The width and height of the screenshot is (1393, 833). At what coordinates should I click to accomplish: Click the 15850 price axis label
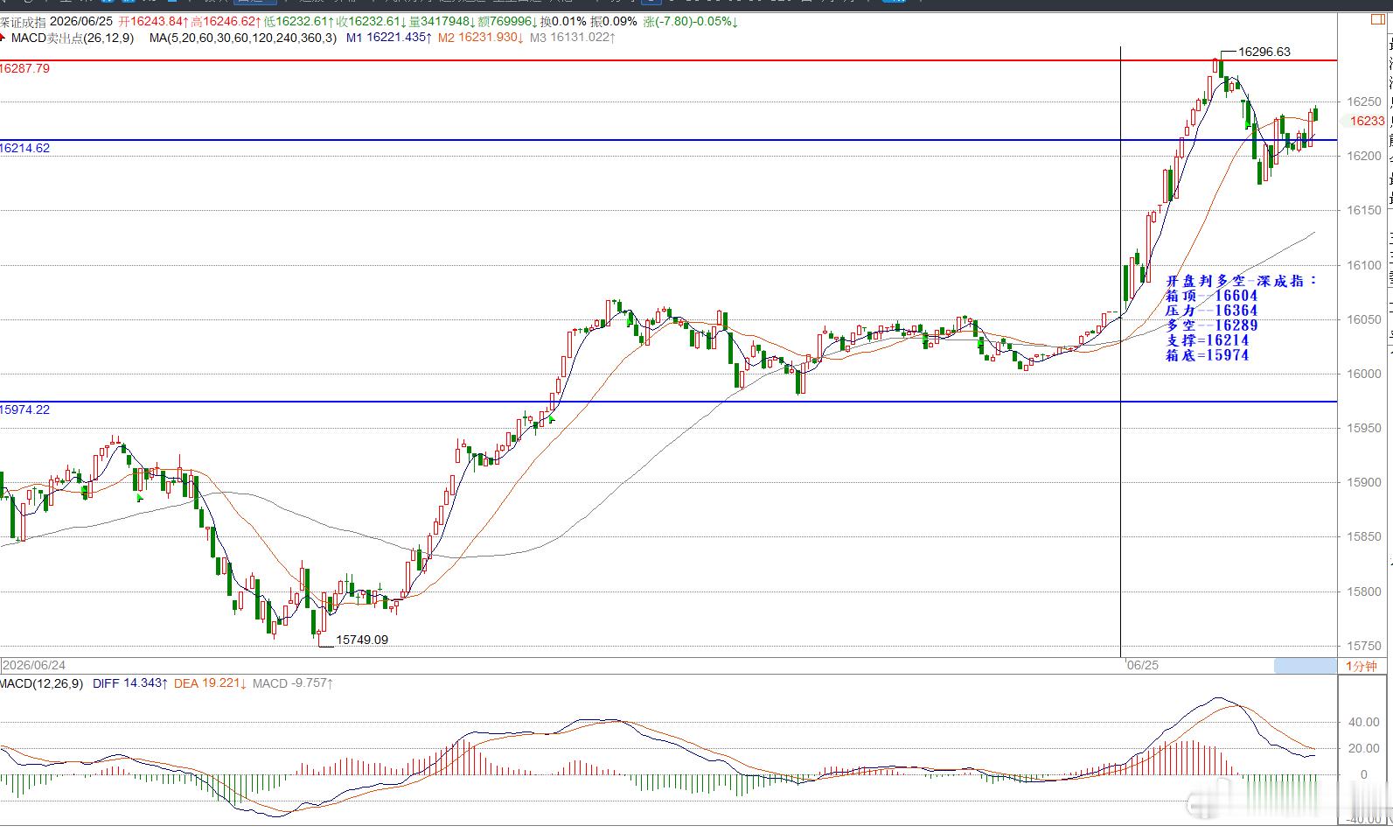click(x=1364, y=537)
